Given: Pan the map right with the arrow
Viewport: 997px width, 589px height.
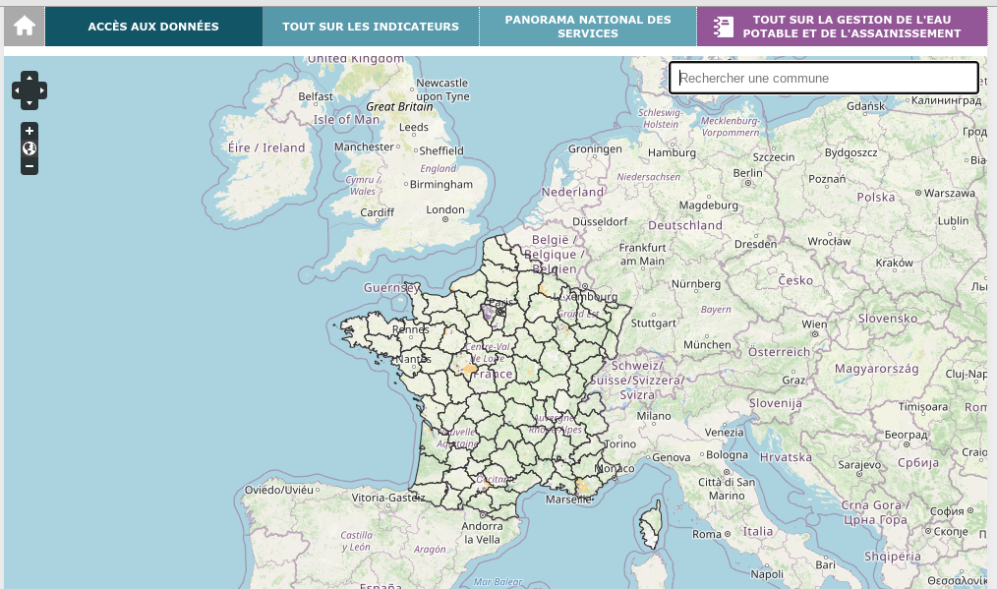Looking at the screenshot, I should [x=42, y=90].
